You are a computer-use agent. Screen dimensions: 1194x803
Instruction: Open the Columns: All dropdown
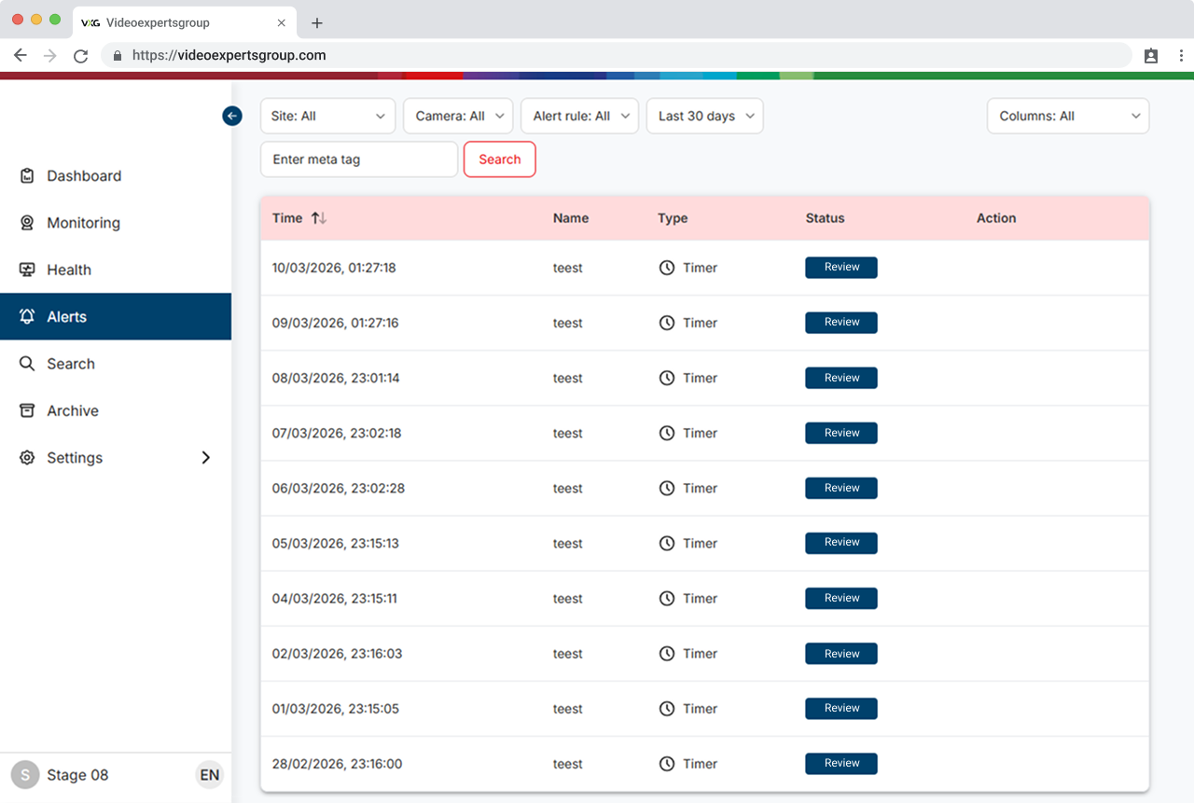coord(1068,117)
